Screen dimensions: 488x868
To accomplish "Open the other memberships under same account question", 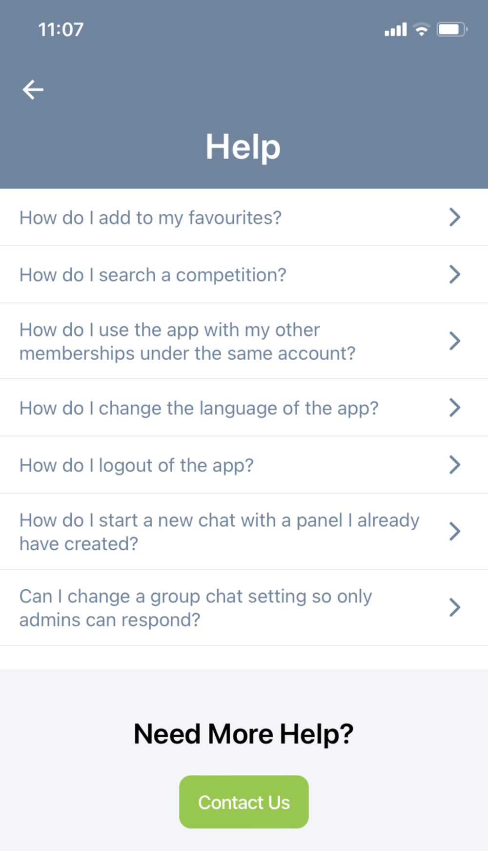I will (187, 341).
